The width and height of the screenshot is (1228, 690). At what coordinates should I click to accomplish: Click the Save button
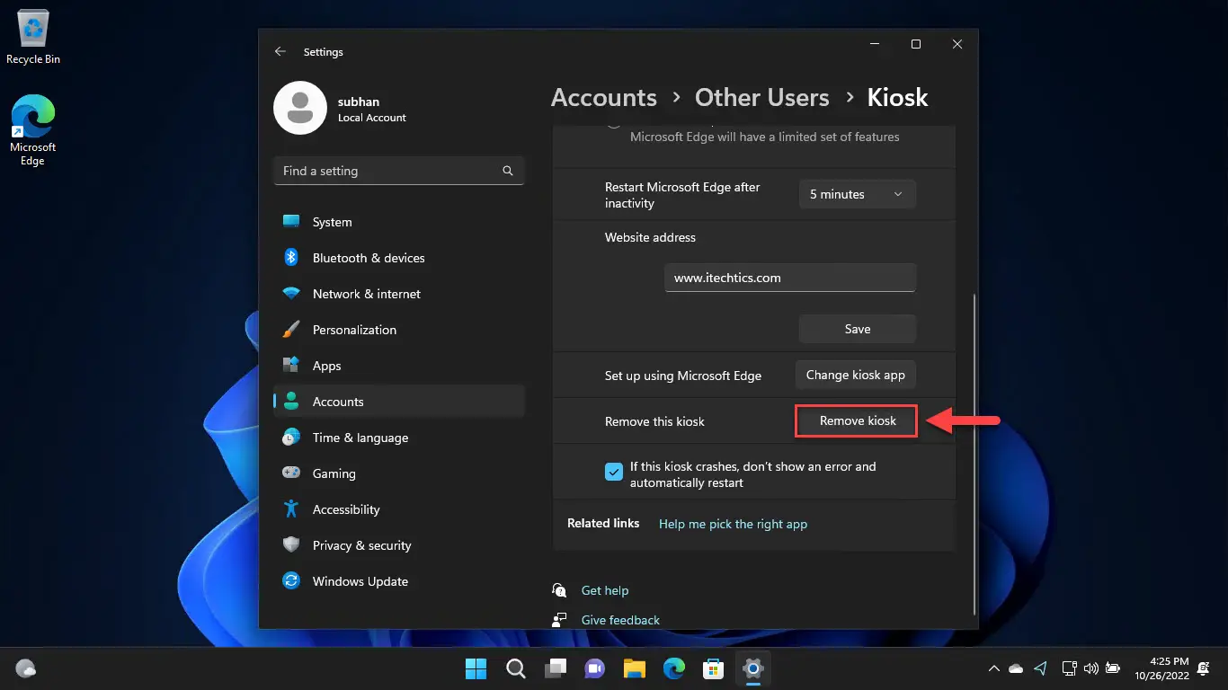click(858, 329)
